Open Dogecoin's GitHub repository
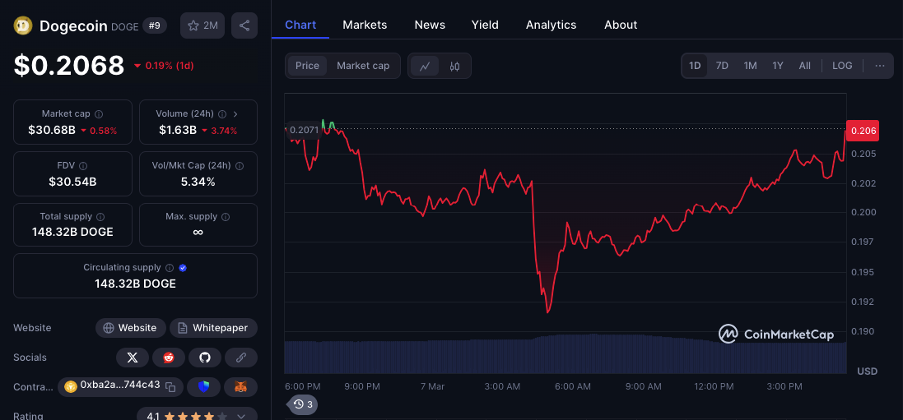This screenshot has width=903, height=420. point(205,358)
